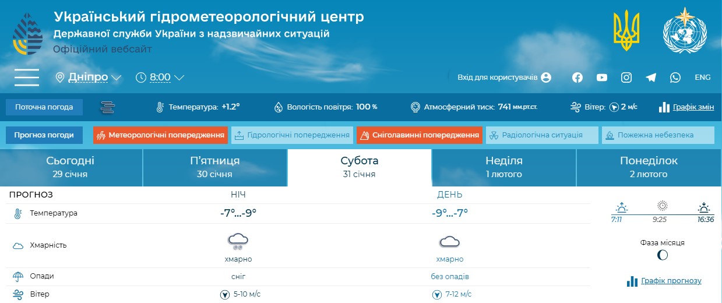This screenshot has width=722, height=303.
Task: Open Метеорологічні попередження warnings
Action: pos(160,135)
